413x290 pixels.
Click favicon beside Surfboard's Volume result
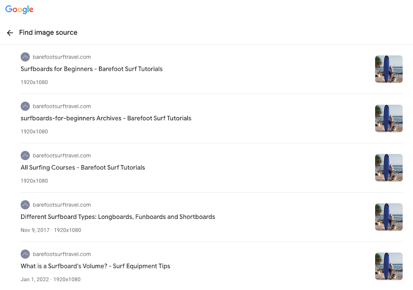(25, 254)
